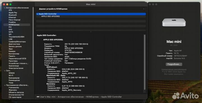
Task: Open Frameworks under software section
Action: 14,88
